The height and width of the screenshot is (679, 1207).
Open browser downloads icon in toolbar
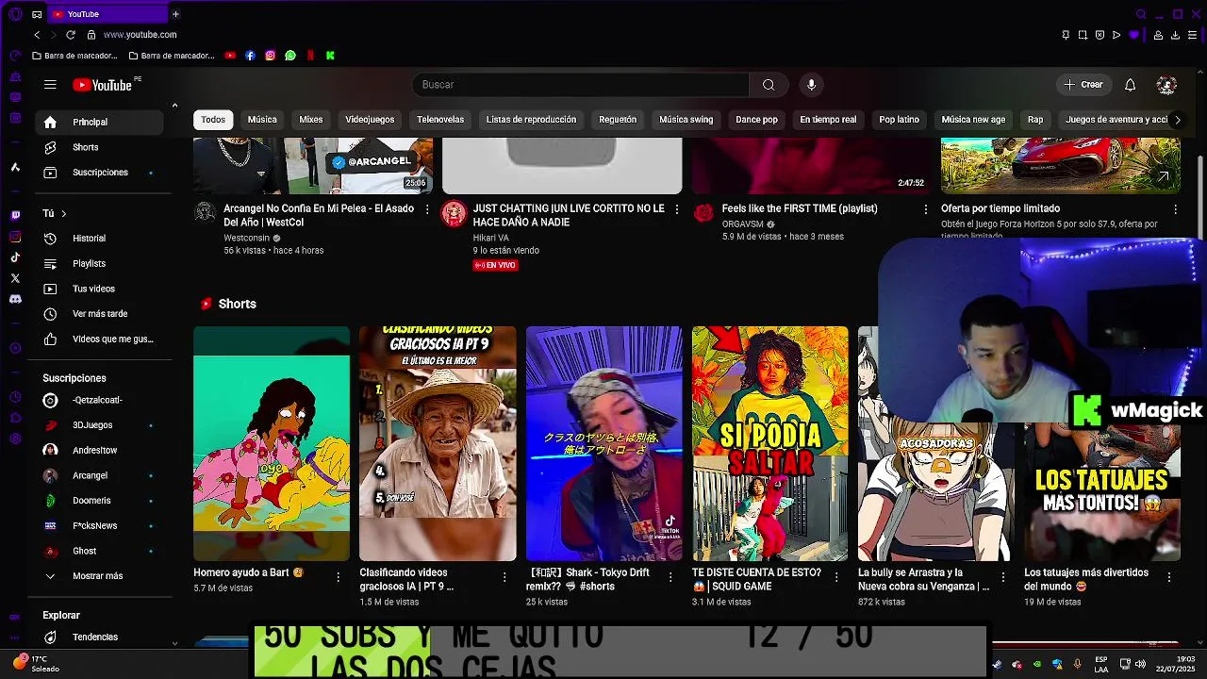pyautogui.click(x=1175, y=35)
